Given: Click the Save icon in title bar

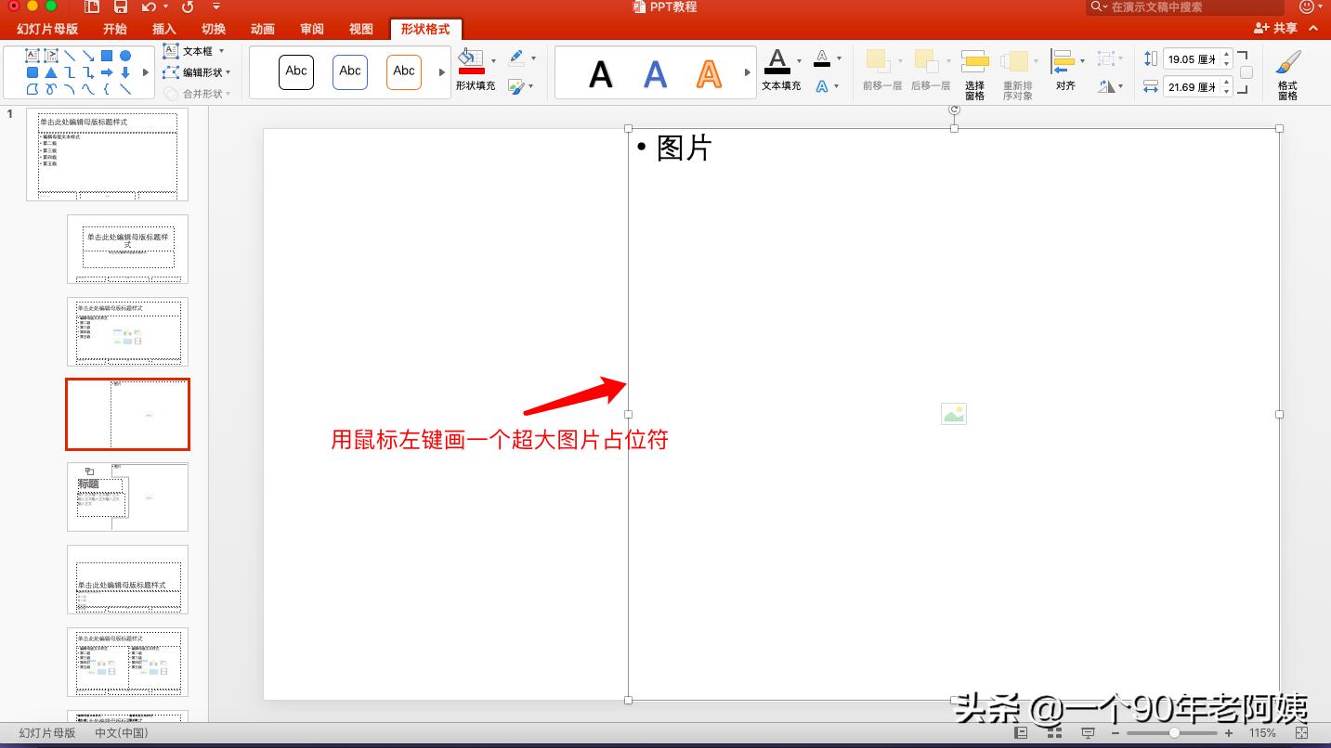Looking at the screenshot, I should point(120,6).
